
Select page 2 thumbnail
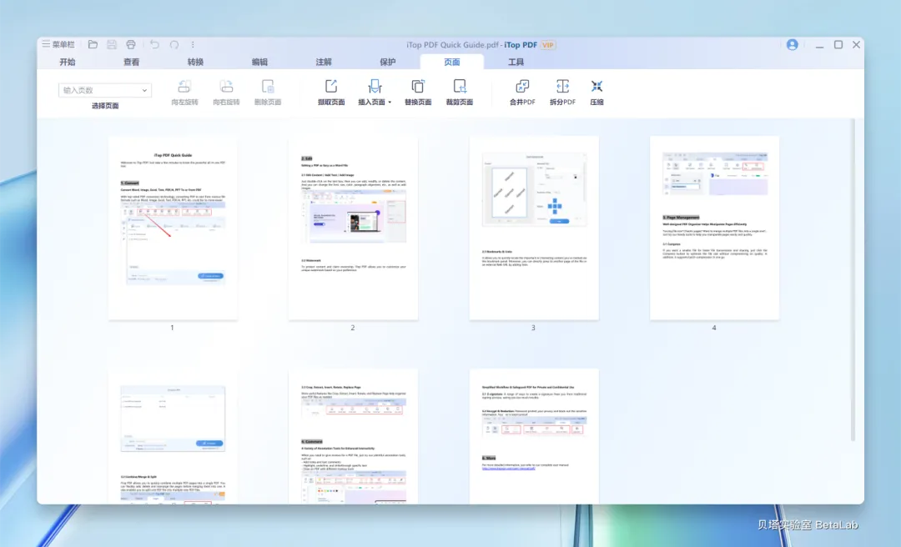tap(353, 228)
